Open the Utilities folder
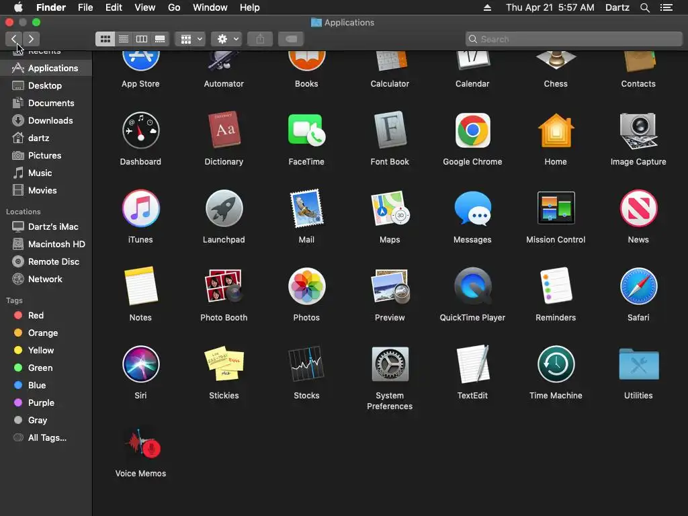 click(x=638, y=364)
